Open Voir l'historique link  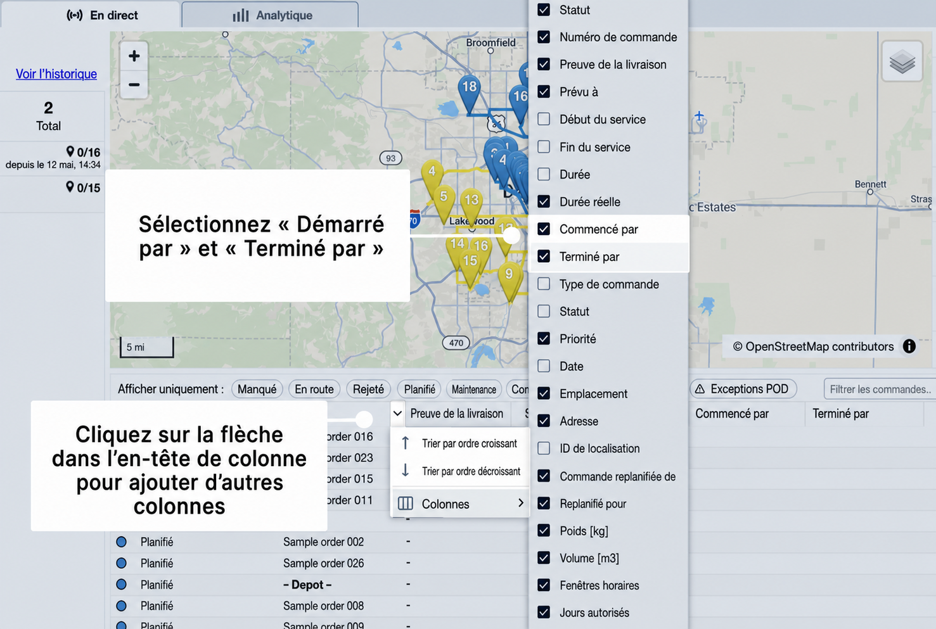click(56, 73)
